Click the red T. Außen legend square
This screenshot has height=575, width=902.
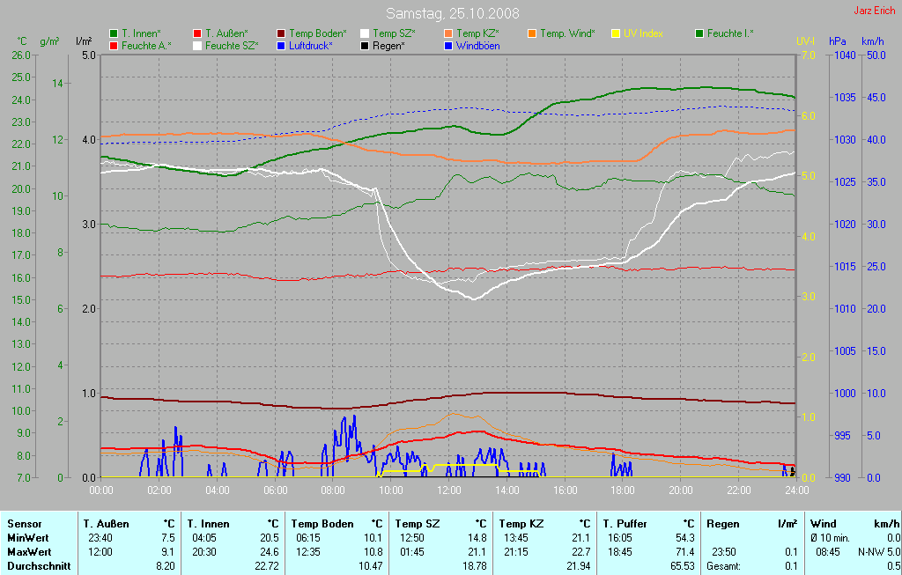[197, 33]
